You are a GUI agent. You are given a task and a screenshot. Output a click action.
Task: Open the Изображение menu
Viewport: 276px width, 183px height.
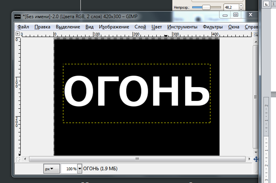(114, 27)
